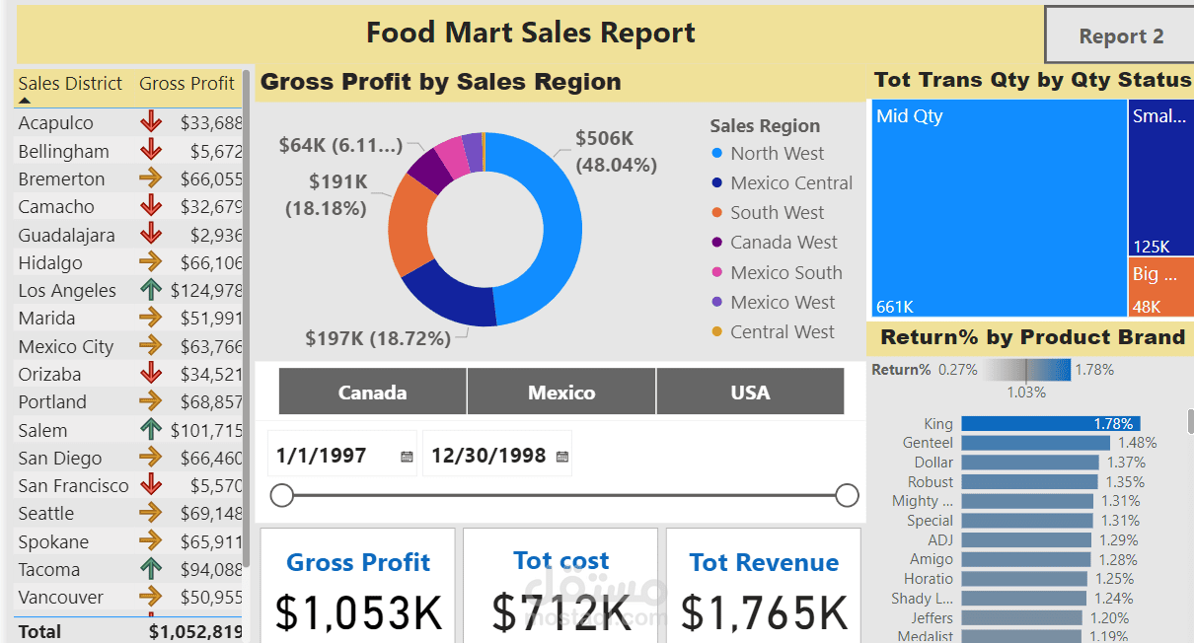Select Central West legend marker
The image size is (1194, 643).
coord(717,332)
